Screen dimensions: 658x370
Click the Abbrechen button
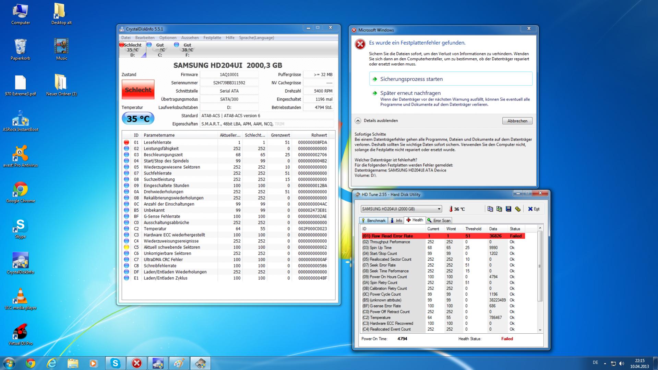pos(517,121)
